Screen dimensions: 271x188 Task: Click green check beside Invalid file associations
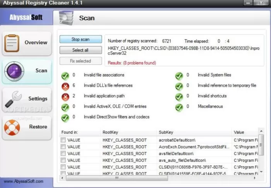(x=65, y=76)
